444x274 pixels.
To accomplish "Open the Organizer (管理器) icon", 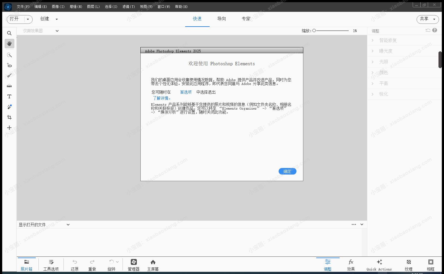I will 134,265.
